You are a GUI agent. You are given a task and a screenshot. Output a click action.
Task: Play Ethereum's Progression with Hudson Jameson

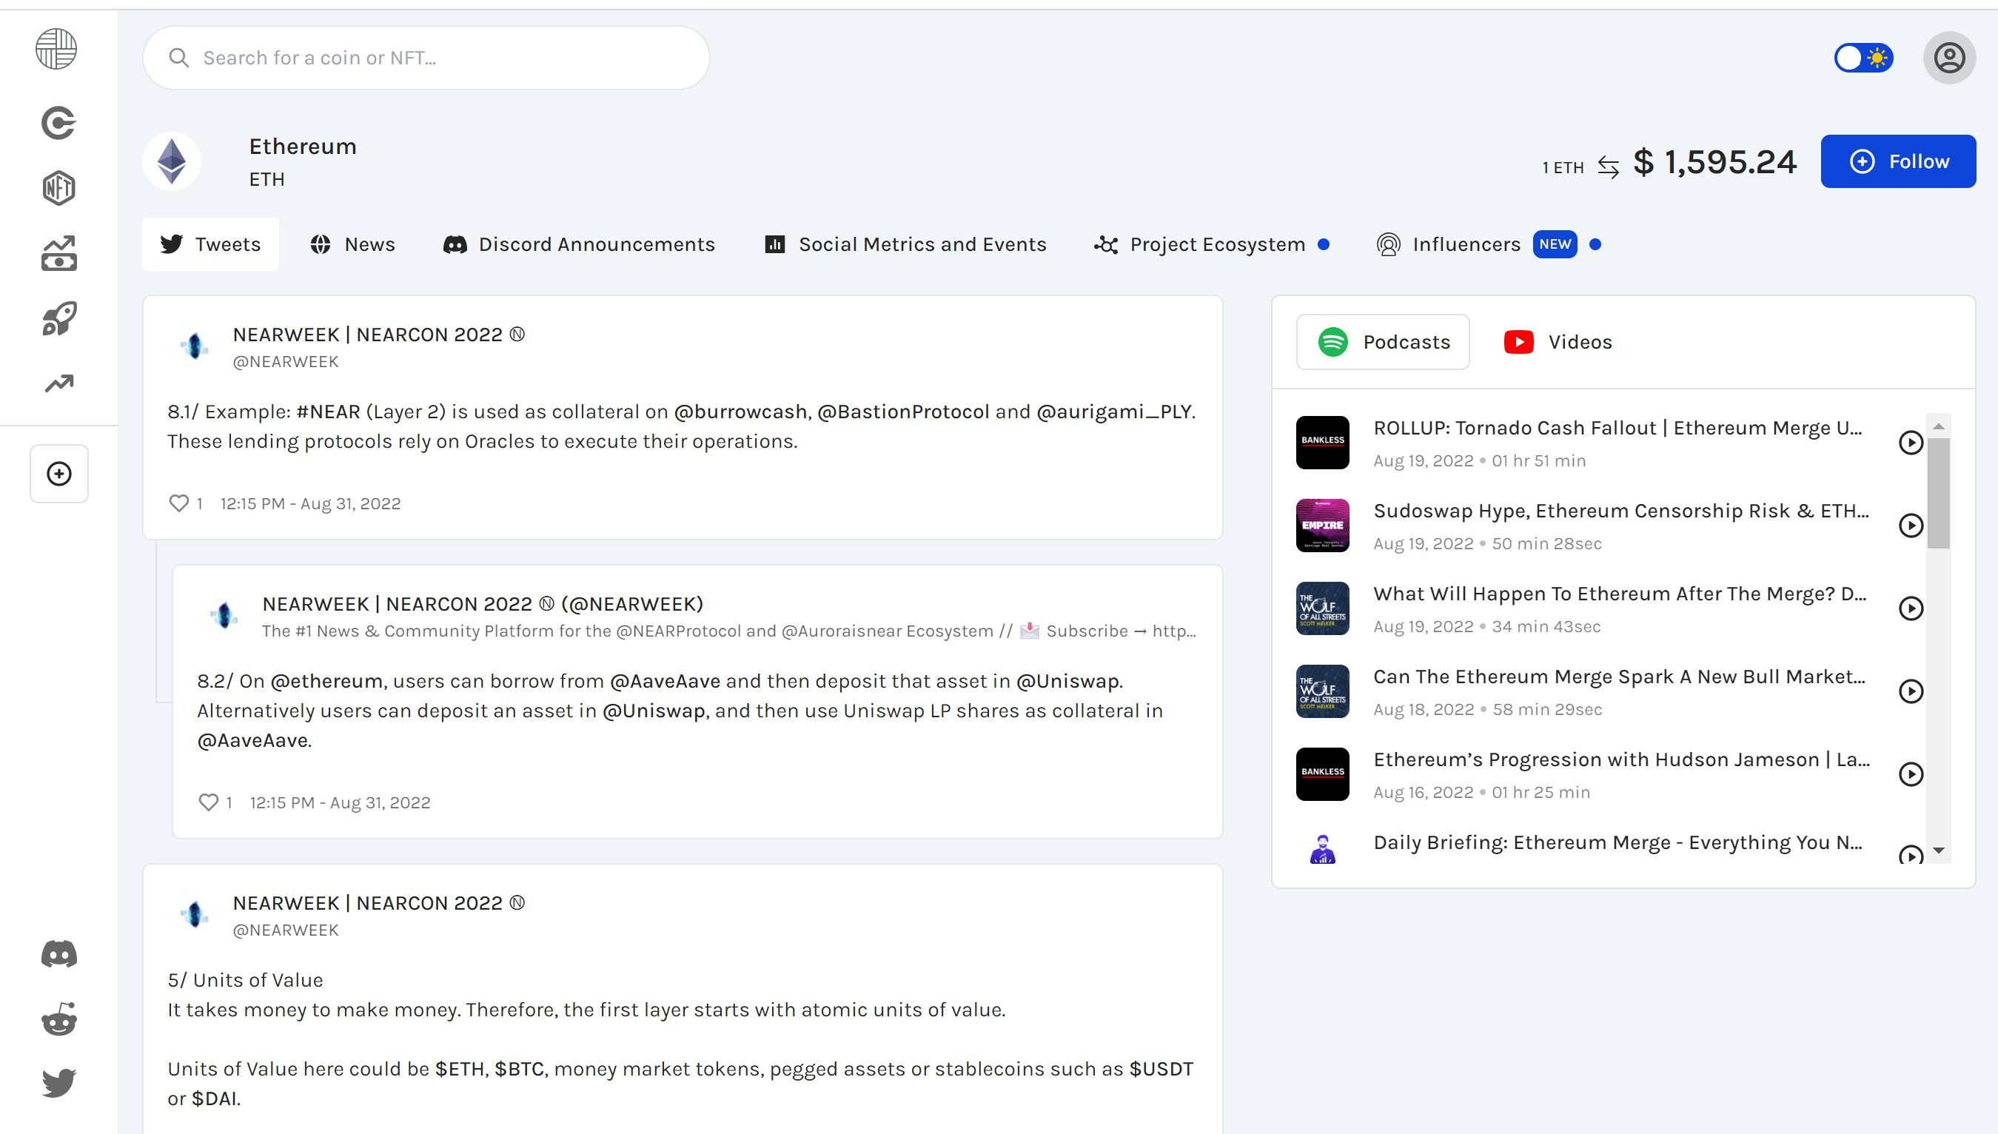(x=1911, y=774)
